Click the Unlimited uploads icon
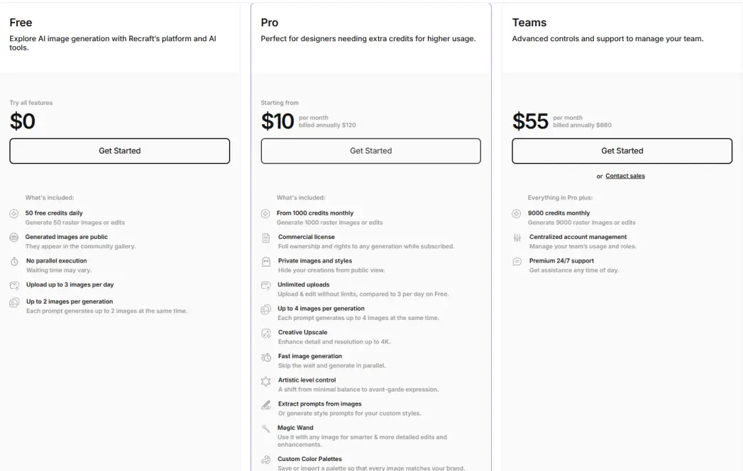The height and width of the screenshot is (471, 743). tap(266, 286)
